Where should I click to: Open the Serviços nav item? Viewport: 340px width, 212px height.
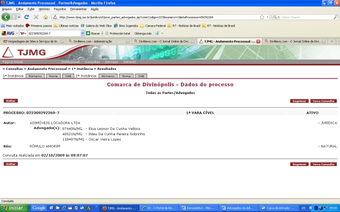pos(111,62)
